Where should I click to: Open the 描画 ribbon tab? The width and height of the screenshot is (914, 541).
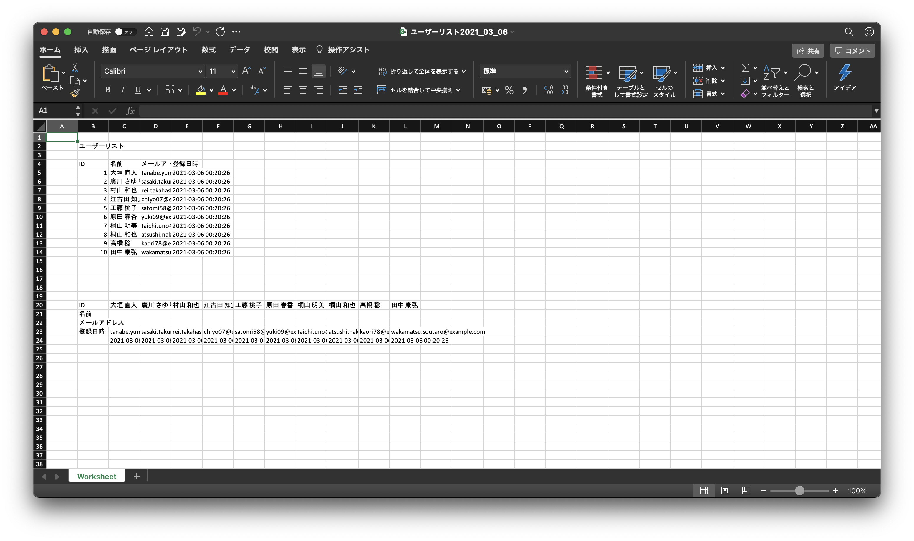click(109, 50)
